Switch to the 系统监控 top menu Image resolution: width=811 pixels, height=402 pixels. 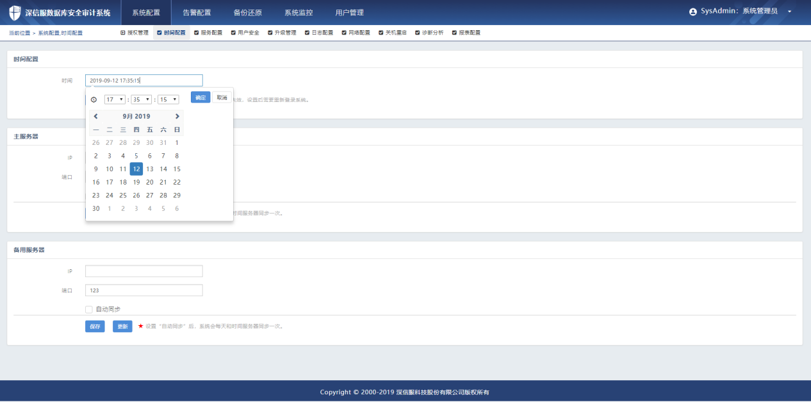tap(299, 12)
